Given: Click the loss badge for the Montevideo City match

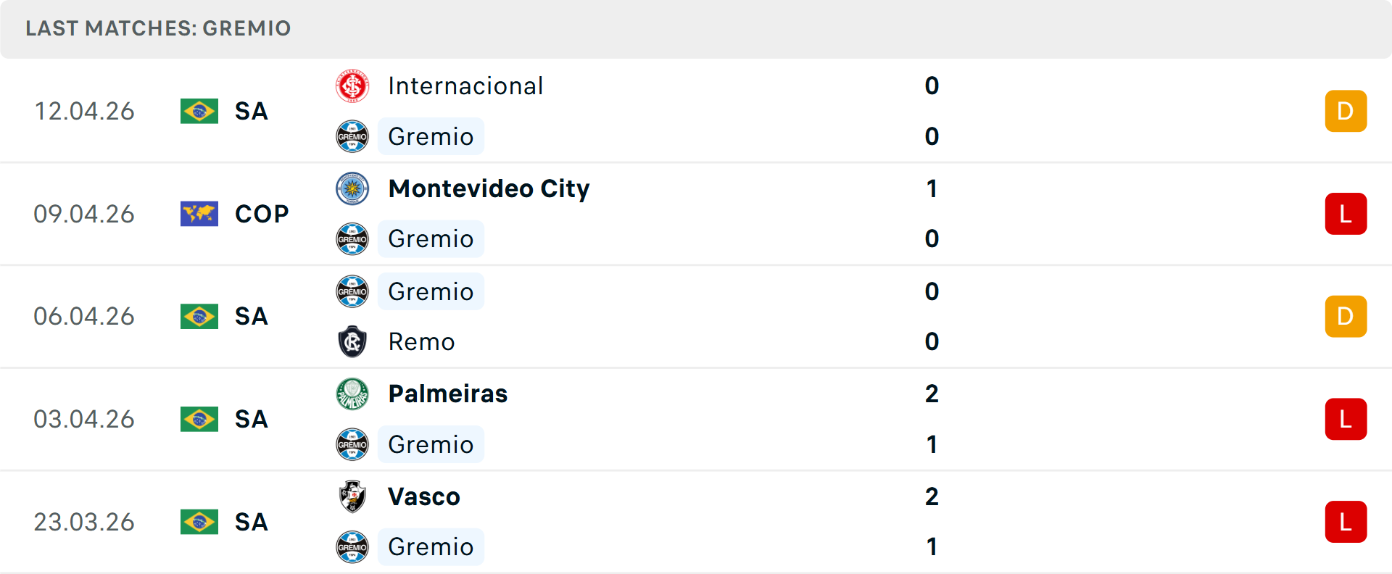Looking at the screenshot, I should 1346,214.
